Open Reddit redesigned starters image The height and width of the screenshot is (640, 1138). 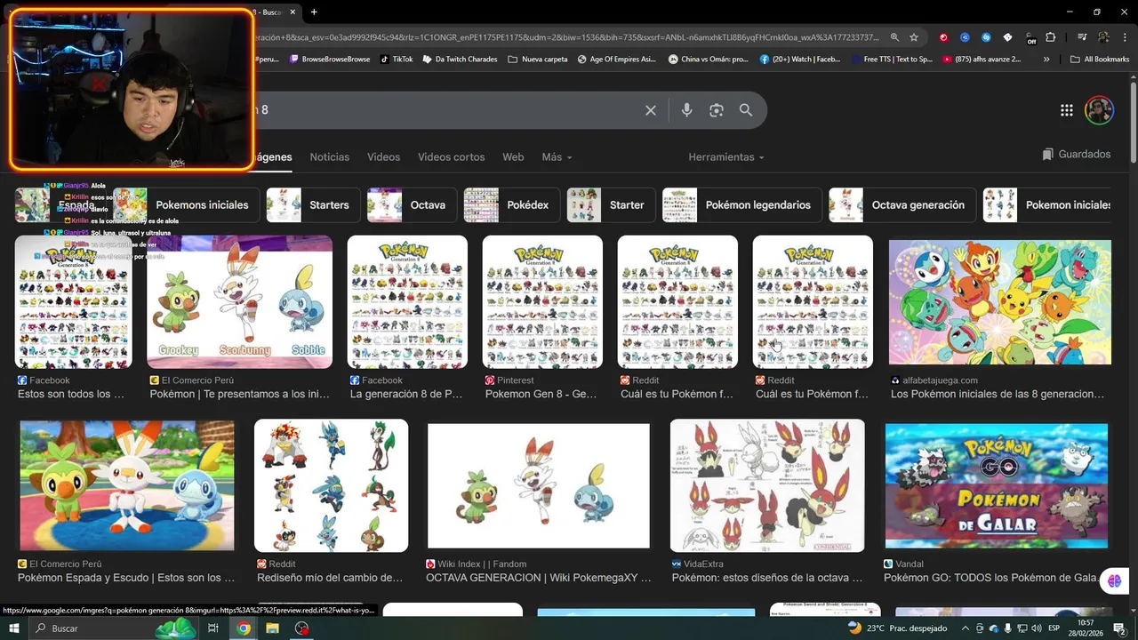(331, 485)
